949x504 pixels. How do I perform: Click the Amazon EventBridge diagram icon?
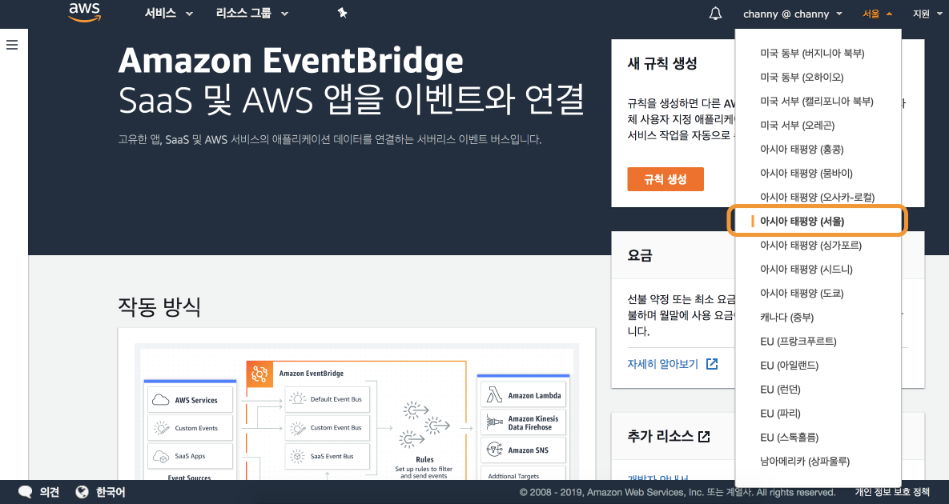pyautogui.click(x=259, y=374)
